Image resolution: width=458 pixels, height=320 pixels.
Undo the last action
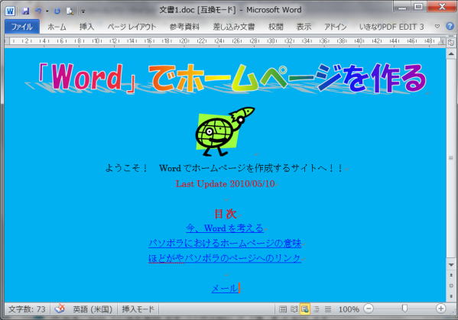click(38, 11)
